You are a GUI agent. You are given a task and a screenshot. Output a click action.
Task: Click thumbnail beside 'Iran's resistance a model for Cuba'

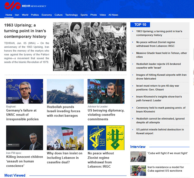pyautogui.click(x=138, y=171)
